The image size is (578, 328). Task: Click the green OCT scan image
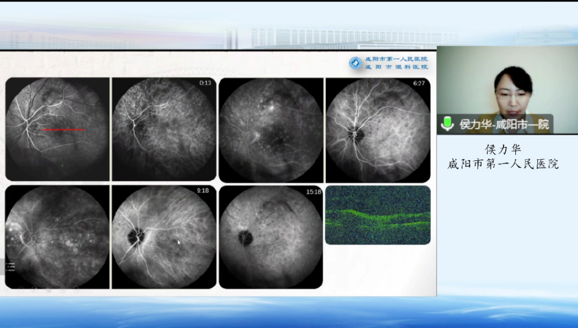click(378, 215)
